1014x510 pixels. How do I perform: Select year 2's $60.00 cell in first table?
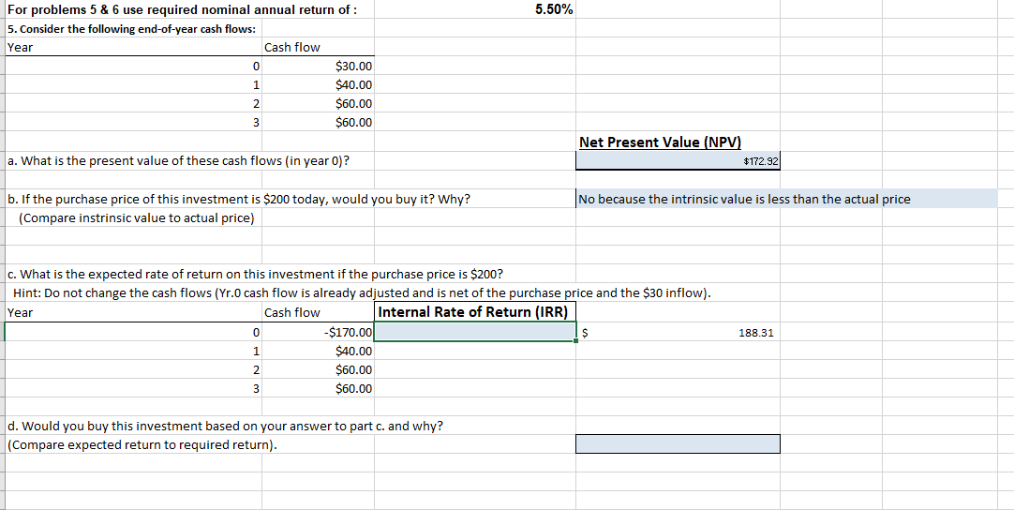tap(318, 103)
